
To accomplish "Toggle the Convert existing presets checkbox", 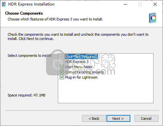I will (62, 72).
